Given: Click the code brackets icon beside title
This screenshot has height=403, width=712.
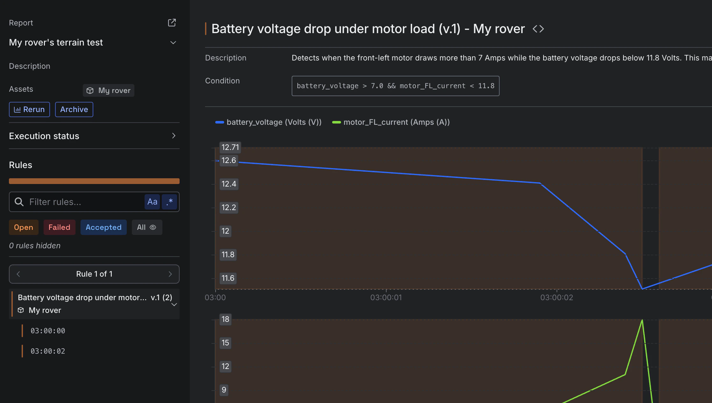Looking at the screenshot, I should (538, 29).
